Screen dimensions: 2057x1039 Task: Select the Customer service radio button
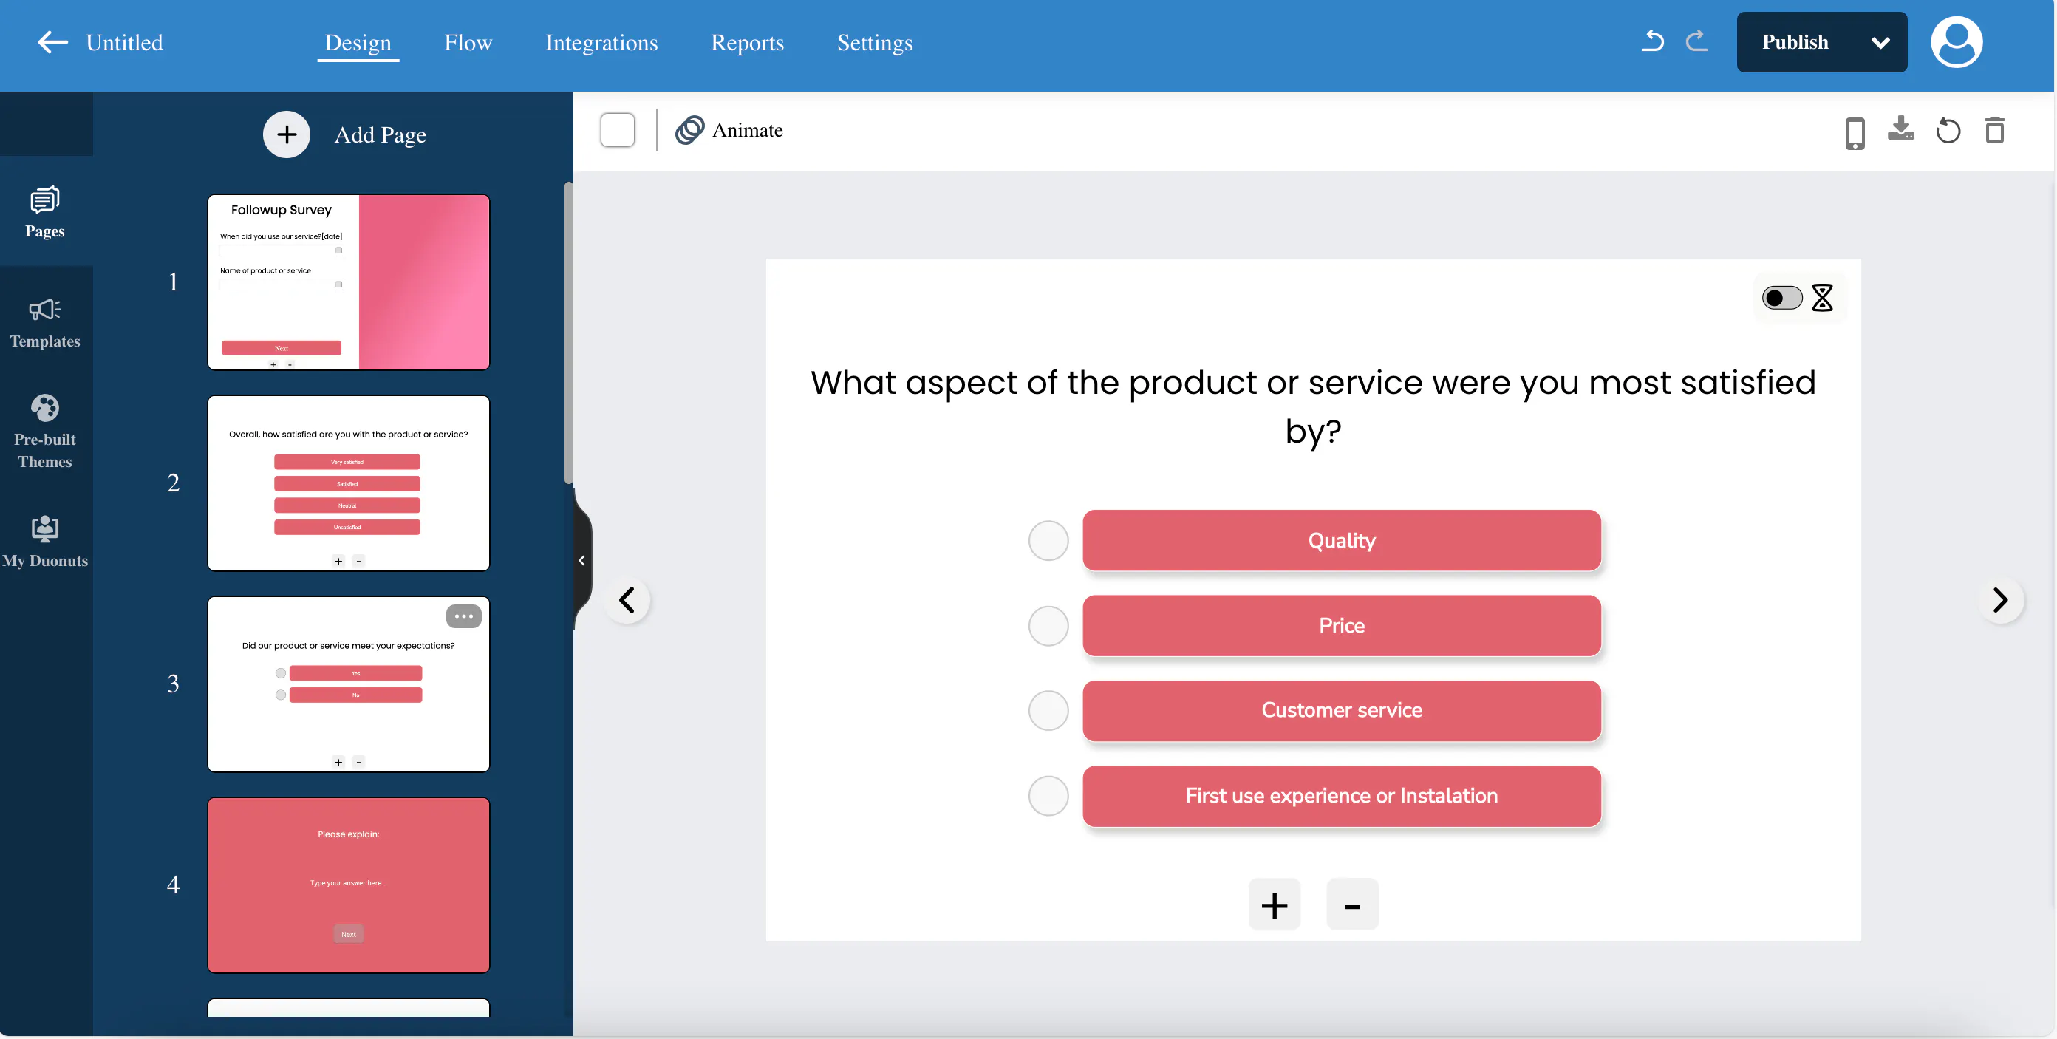tap(1048, 711)
